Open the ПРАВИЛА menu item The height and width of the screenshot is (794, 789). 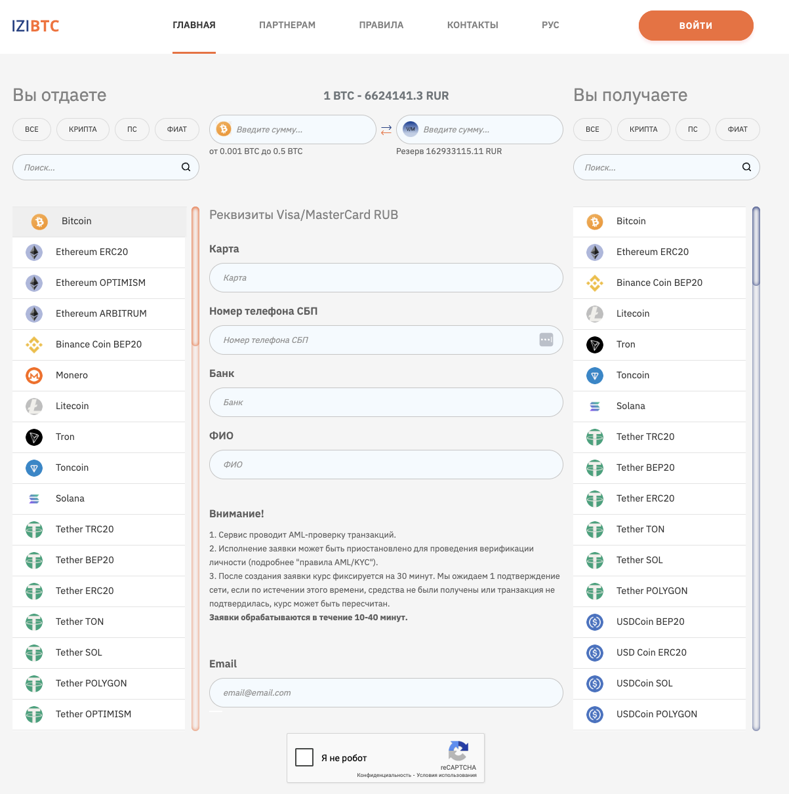(381, 25)
